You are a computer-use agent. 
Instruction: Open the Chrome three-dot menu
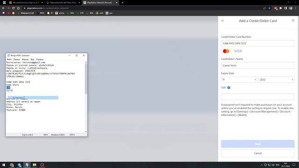(x=296, y=8)
